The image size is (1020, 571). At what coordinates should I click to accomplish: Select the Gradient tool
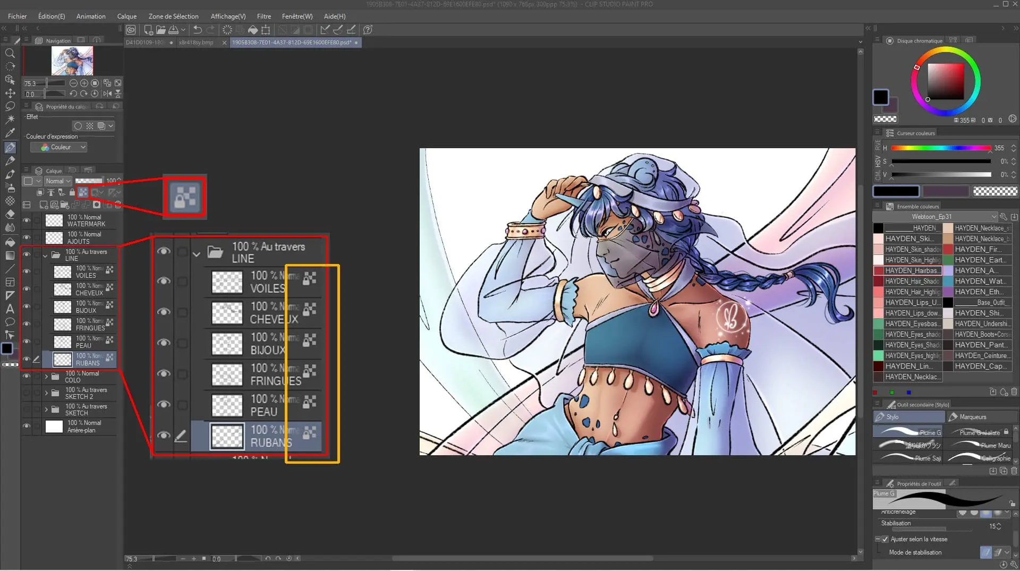pyautogui.click(x=10, y=255)
